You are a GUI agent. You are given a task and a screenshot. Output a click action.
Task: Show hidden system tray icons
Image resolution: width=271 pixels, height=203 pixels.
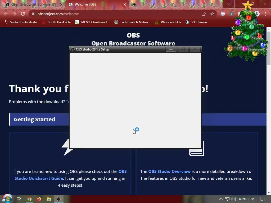(x=221, y=199)
